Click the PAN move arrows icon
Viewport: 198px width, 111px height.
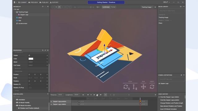(144, 87)
